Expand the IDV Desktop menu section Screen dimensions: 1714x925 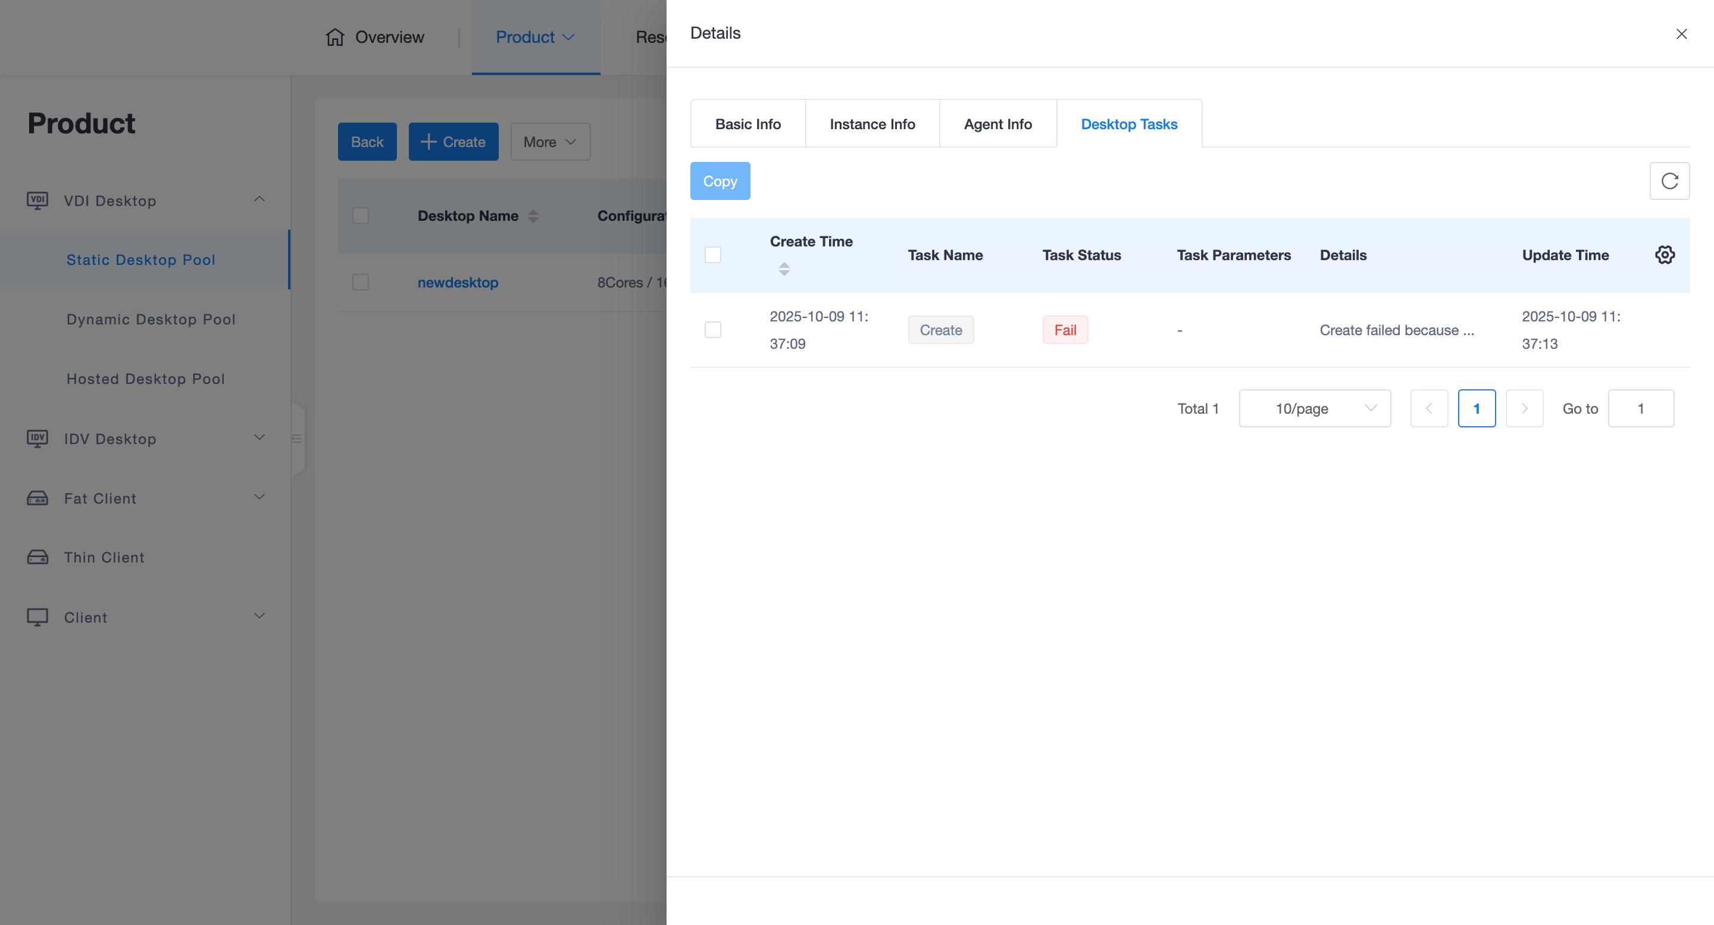click(259, 438)
